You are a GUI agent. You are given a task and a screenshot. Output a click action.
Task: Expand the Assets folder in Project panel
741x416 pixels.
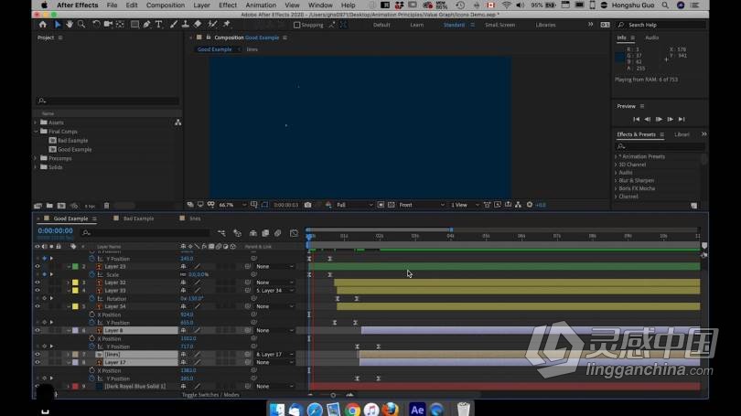(x=36, y=123)
